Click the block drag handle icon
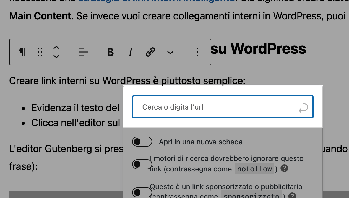The width and height of the screenshot is (349, 198). pos(40,52)
